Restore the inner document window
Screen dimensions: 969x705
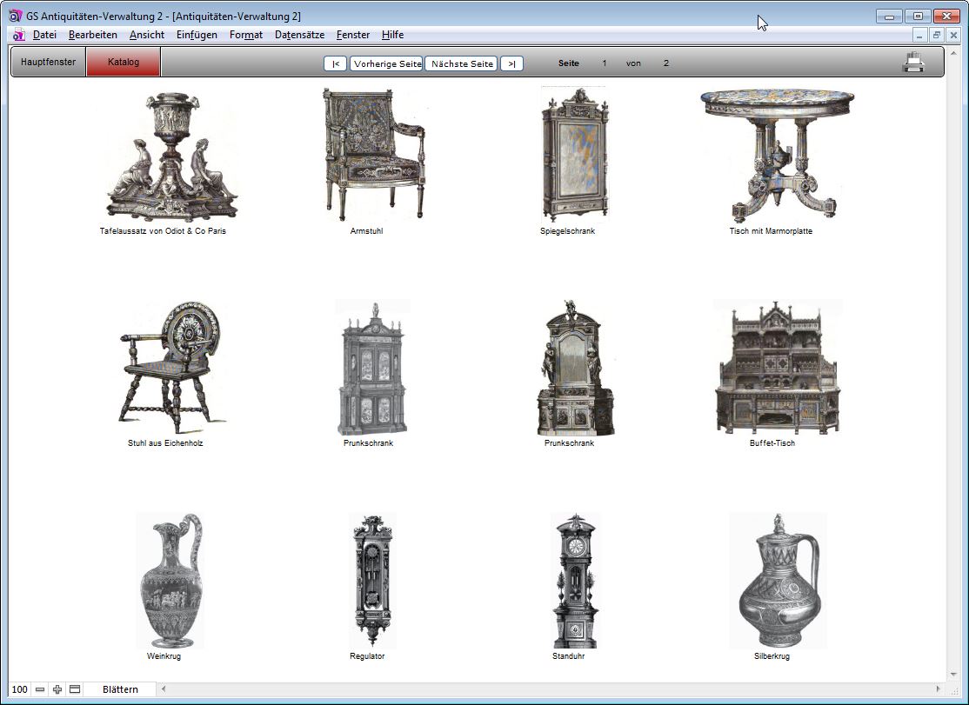click(x=936, y=35)
